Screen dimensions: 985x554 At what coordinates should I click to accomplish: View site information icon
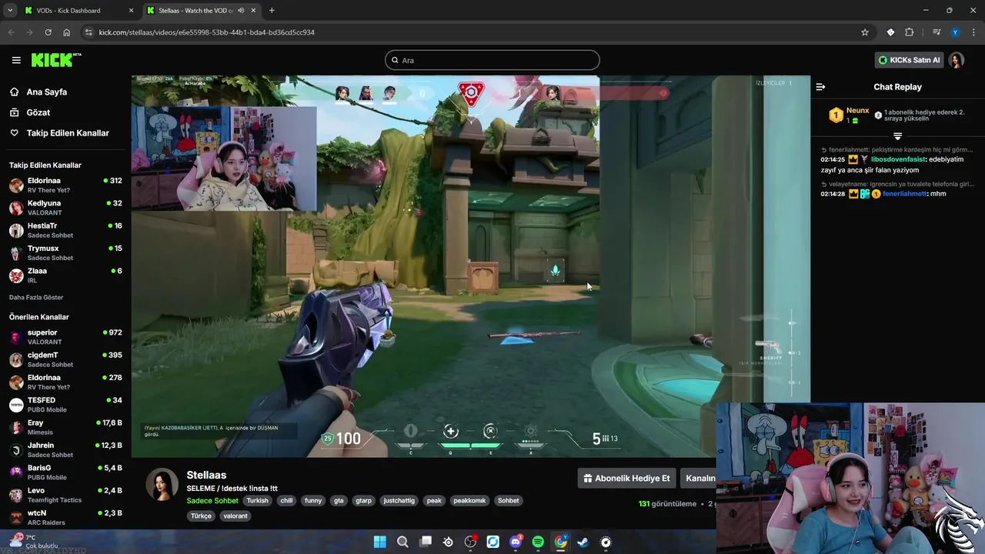(88, 32)
